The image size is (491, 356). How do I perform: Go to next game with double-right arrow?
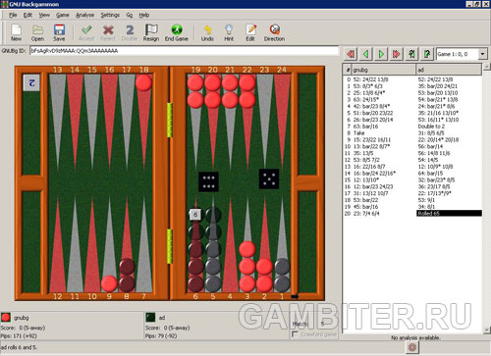397,54
